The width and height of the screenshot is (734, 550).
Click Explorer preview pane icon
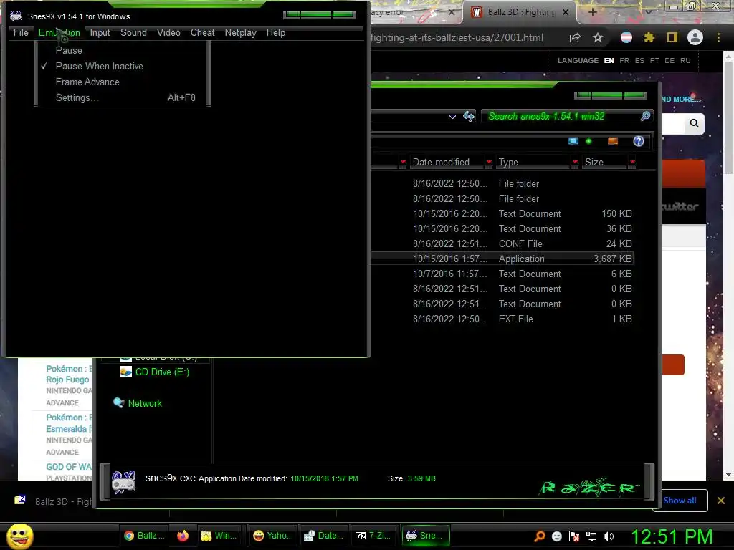[x=613, y=141]
